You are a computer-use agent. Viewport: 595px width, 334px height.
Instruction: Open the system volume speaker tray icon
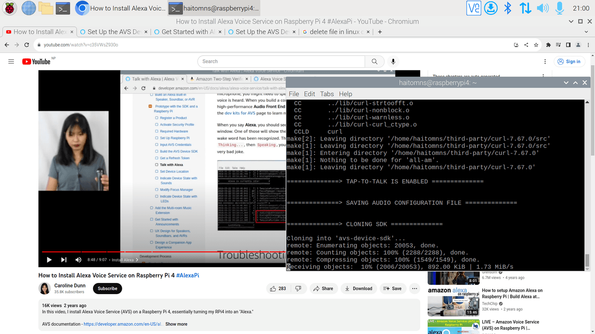(x=542, y=8)
